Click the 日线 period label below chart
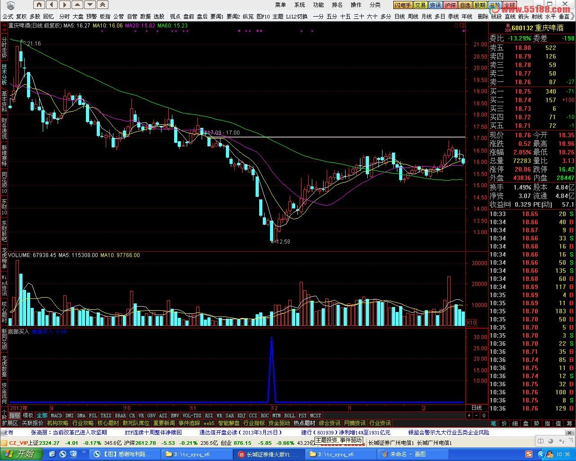 tap(476, 408)
